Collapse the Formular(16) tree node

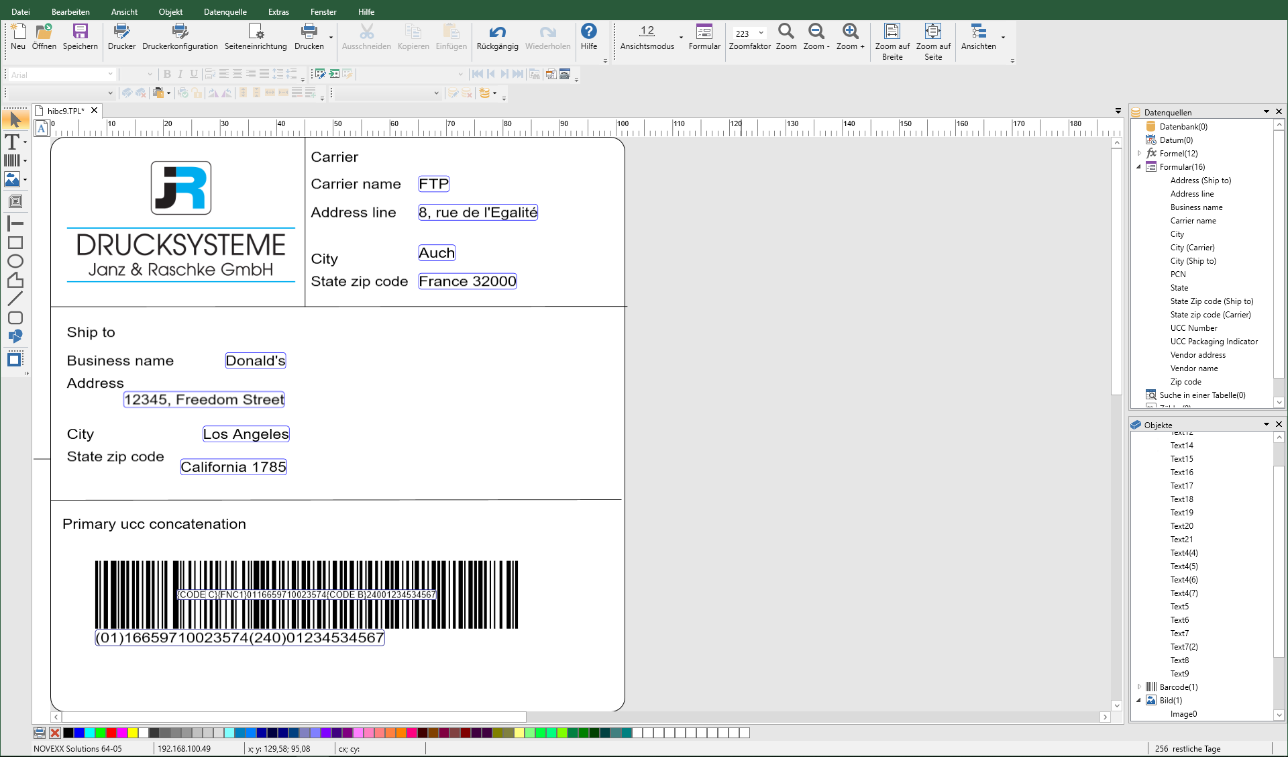coord(1139,167)
